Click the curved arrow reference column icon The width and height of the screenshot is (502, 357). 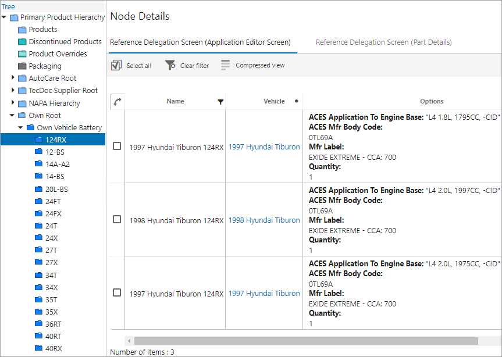tap(118, 102)
